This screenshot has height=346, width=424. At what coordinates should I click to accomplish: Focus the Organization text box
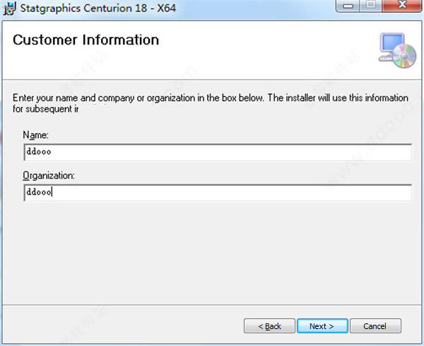[217, 192]
